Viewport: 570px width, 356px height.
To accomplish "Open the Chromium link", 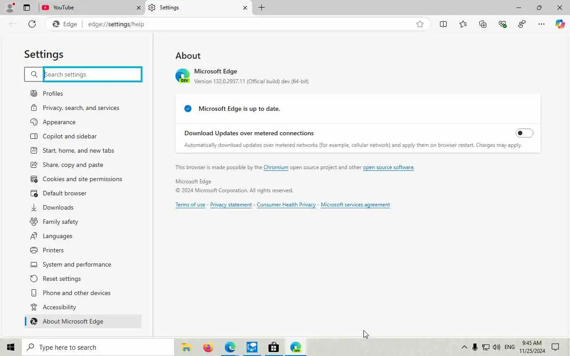I will pos(276,167).
